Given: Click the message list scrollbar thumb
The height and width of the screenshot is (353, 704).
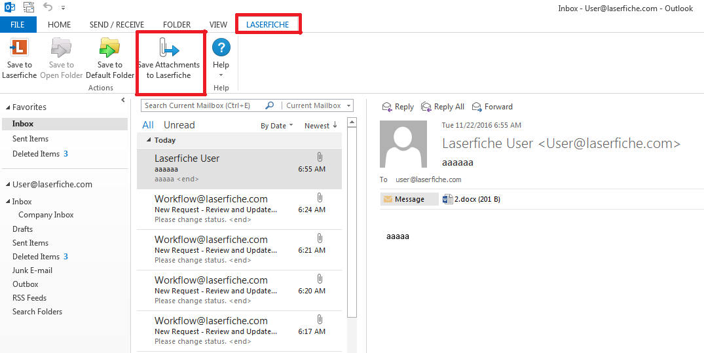Looking at the screenshot, I should point(352,222).
